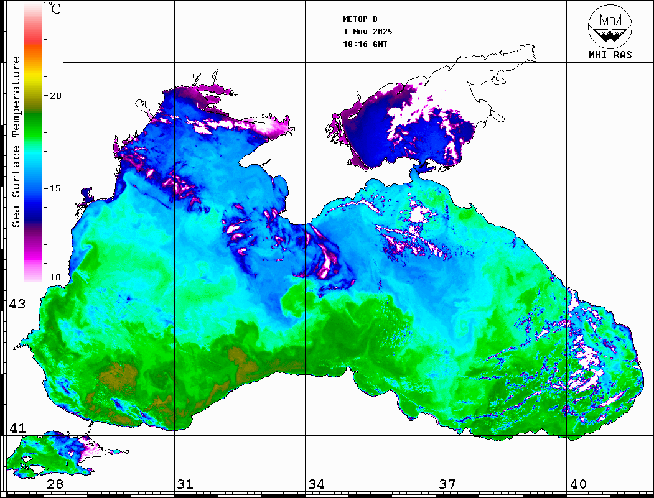Screen dimensions: 654x498
Task: Click the 34 longitude label
Action: [x=316, y=484]
